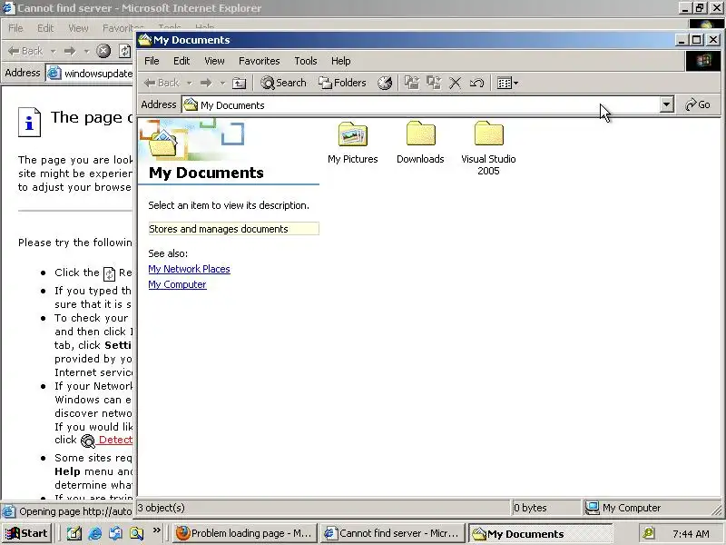Click the info icon on the error page

point(29,122)
